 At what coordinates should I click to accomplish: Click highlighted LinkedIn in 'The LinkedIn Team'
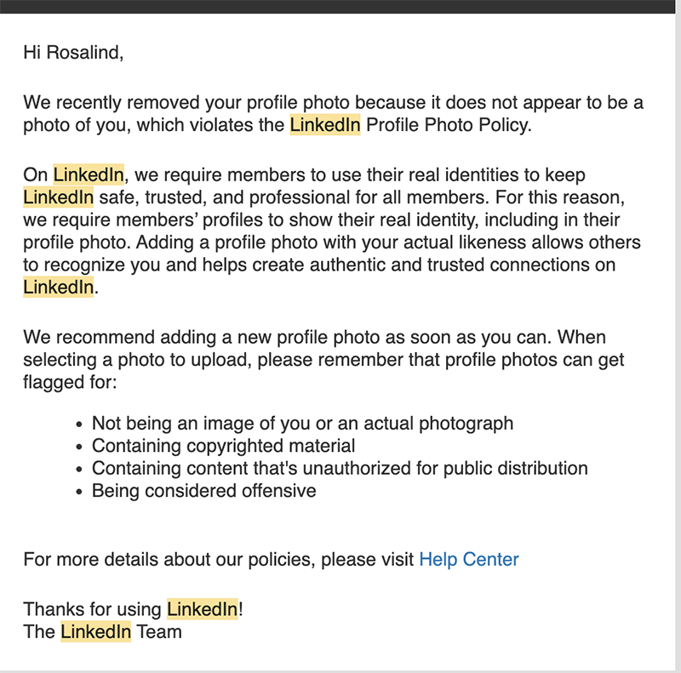95,632
